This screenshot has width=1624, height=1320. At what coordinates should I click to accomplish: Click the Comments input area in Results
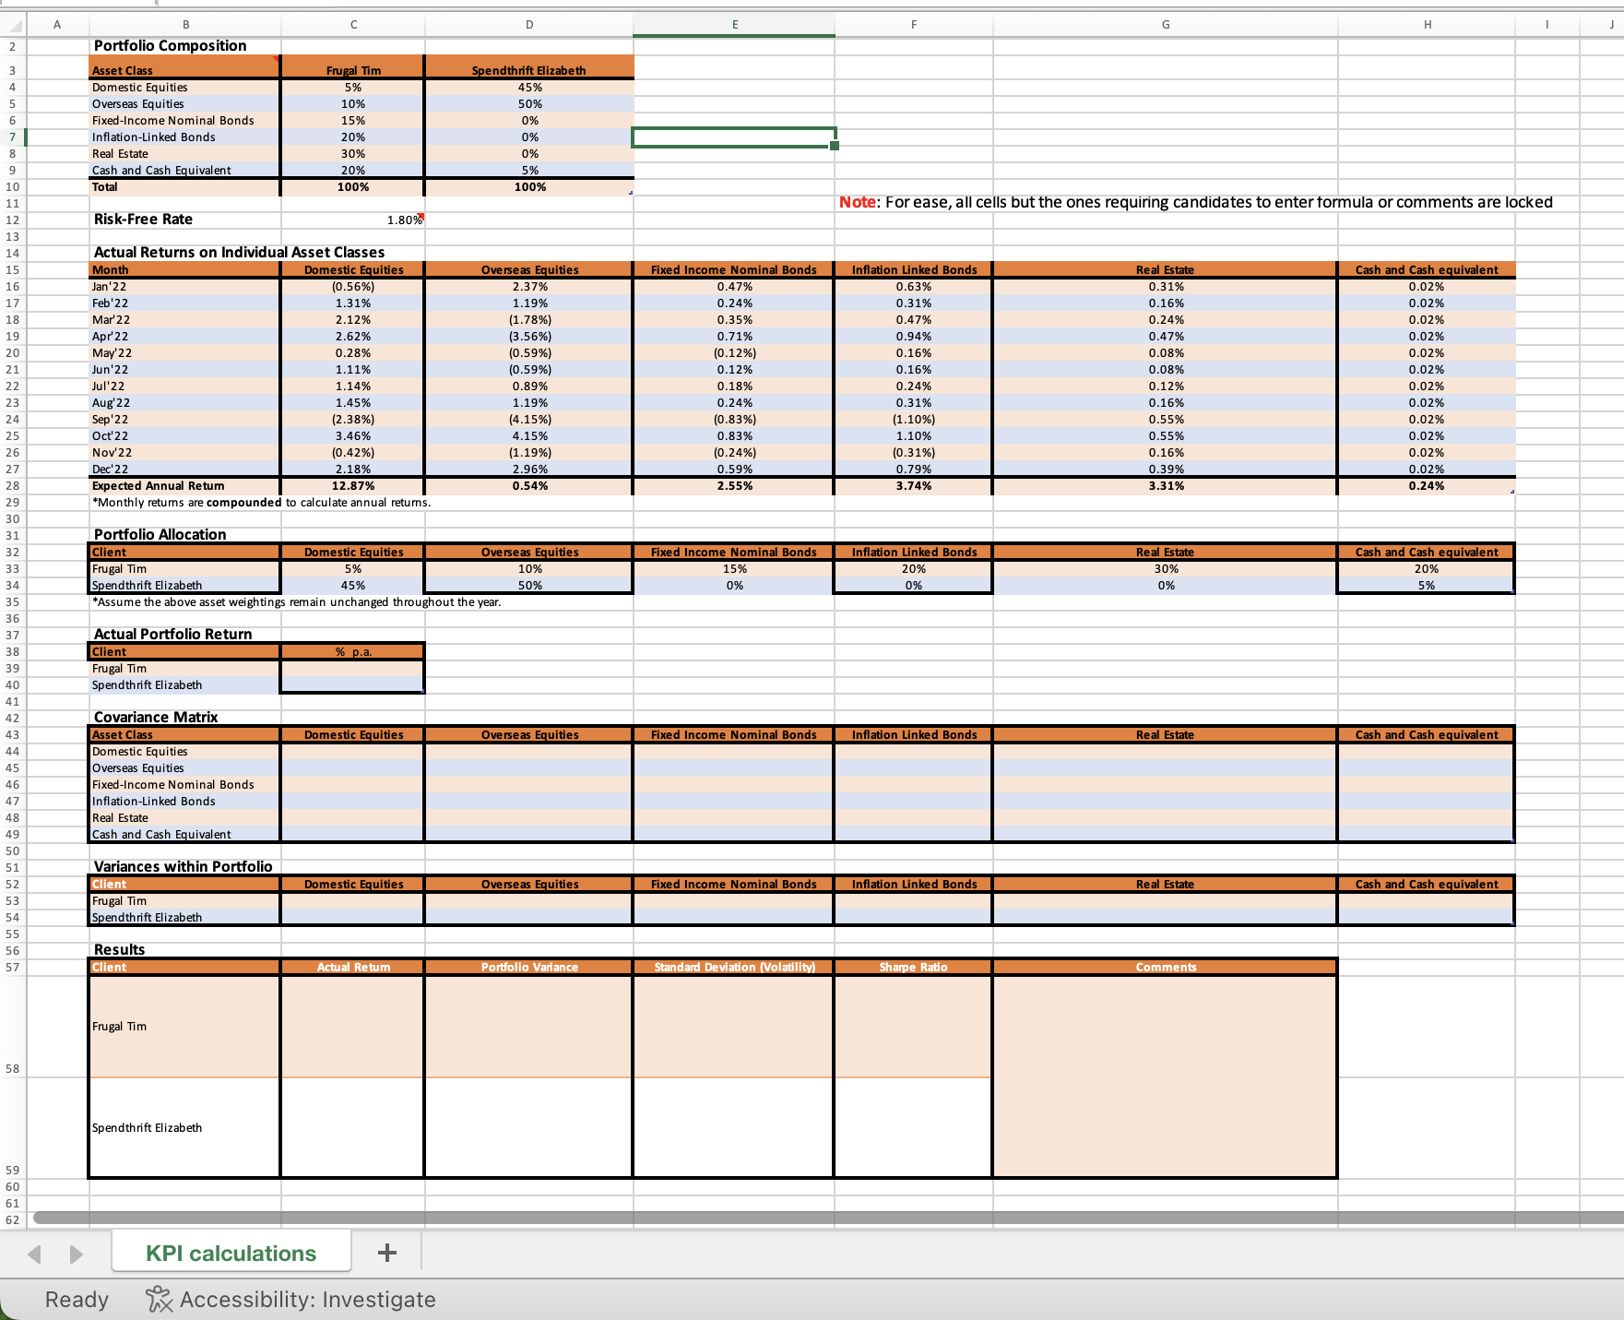1166,1076
